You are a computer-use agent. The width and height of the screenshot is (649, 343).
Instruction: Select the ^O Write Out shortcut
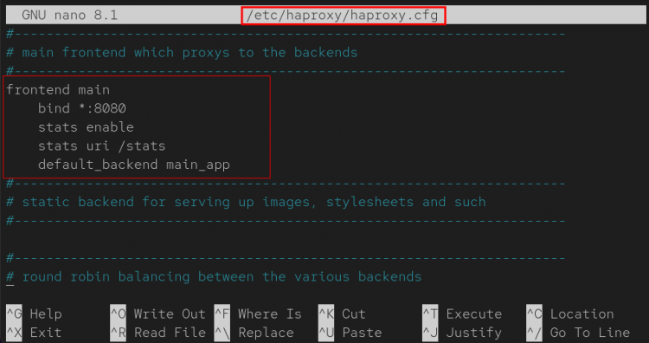click(x=157, y=314)
